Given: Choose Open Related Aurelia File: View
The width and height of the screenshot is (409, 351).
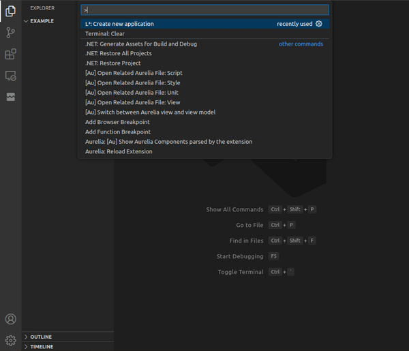Looking at the screenshot, I should point(204,102).
